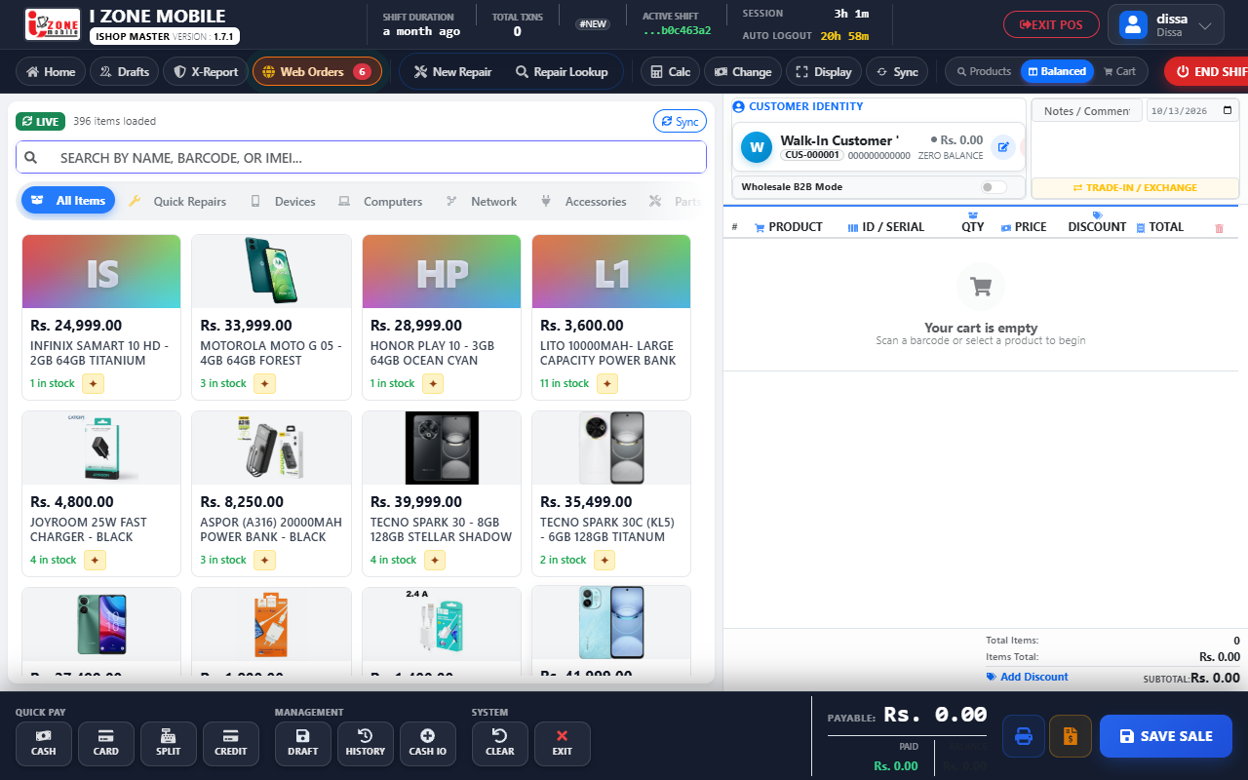Save the sale as DRAFT
This screenshot has height=780, width=1248.
click(x=302, y=743)
